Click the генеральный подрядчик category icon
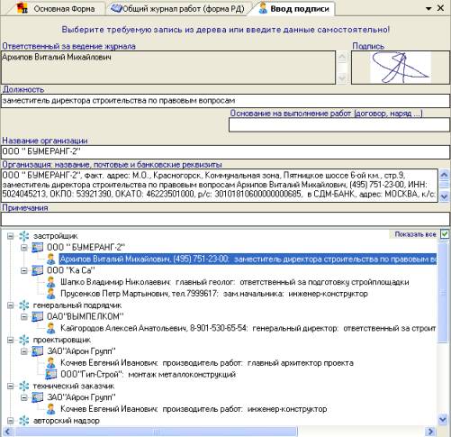451x437 pixels. click(24, 305)
